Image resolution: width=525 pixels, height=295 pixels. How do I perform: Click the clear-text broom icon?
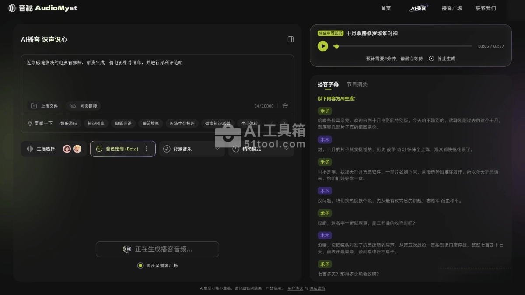point(285,106)
